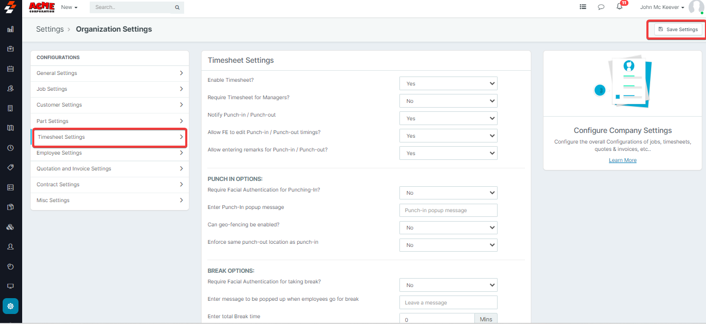The height and width of the screenshot is (324, 706).
Task: Open the chat messages icon
Action: (x=601, y=7)
